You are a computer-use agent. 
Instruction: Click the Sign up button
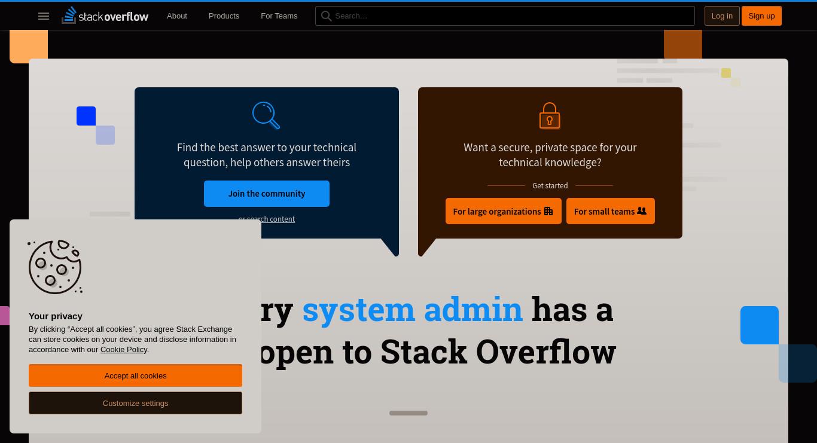click(761, 16)
